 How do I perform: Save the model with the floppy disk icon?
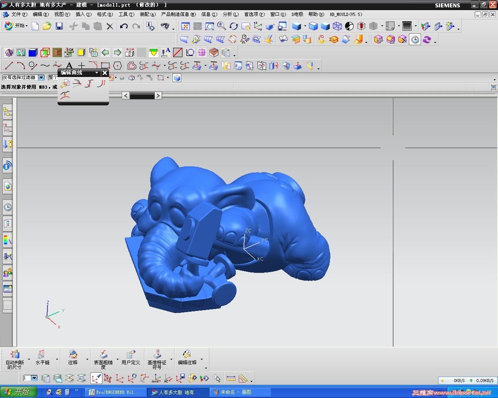pyautogui.click(x=59, y=26)
